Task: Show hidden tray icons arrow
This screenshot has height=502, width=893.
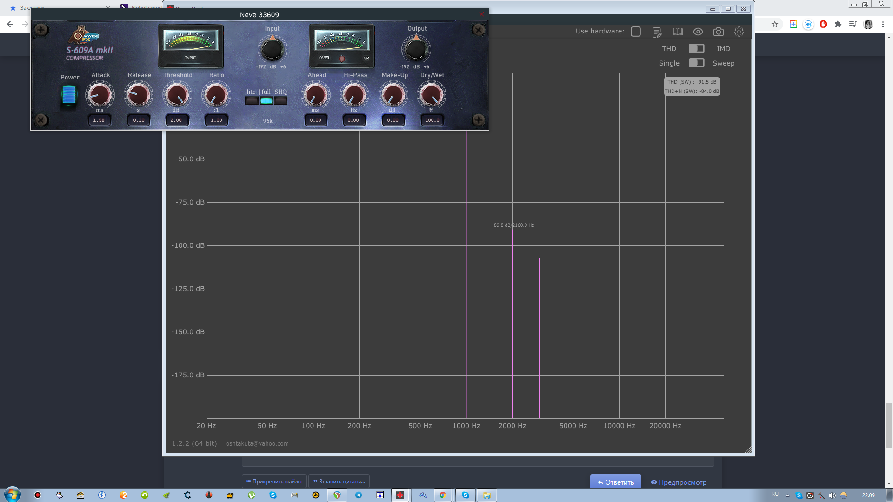Action: 787,495
